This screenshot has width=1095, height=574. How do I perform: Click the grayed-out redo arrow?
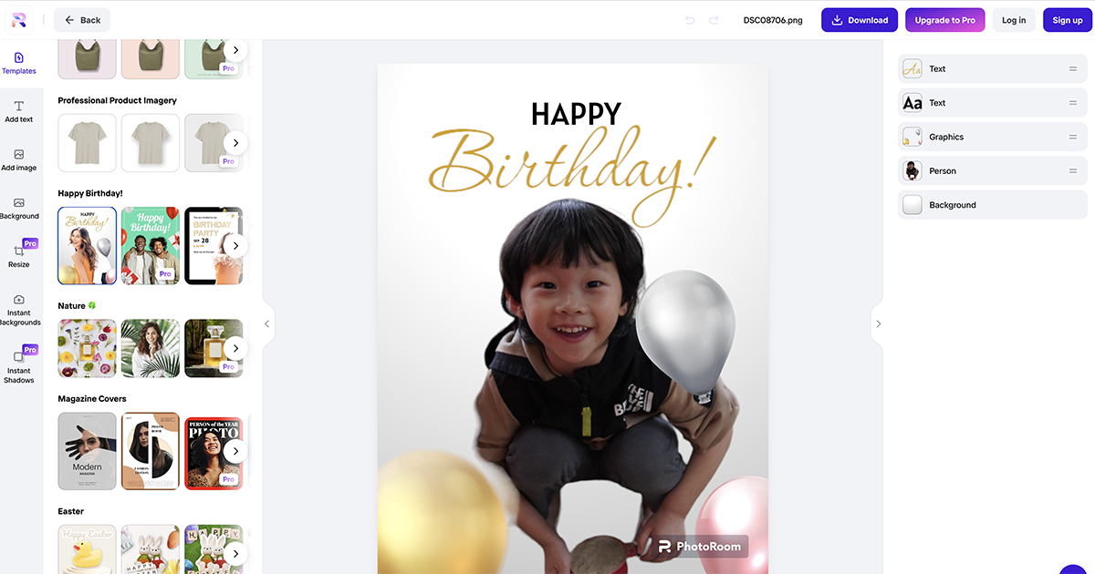pyautogui.click(x=714, y=20)
